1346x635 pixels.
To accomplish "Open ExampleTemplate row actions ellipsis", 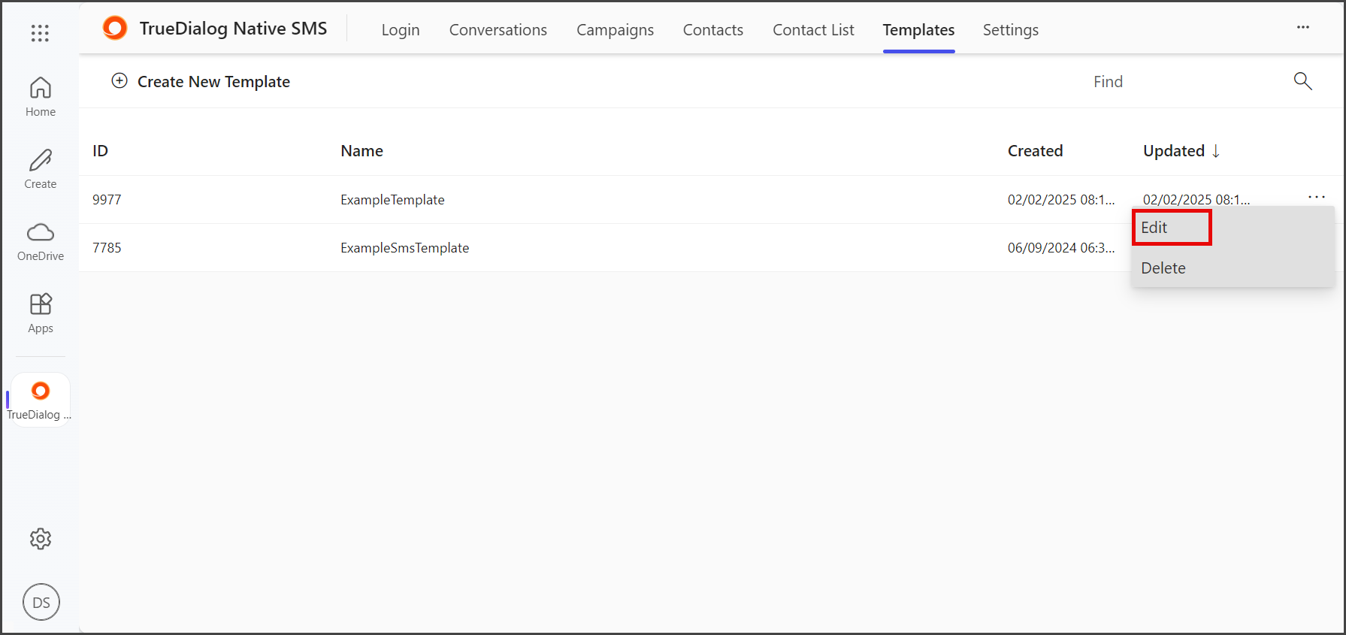I will [1317, 197].
